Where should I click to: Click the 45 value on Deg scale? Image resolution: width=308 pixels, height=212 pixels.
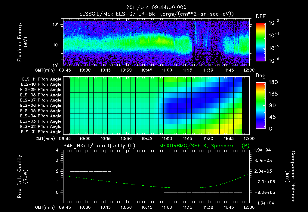[272, 117]
